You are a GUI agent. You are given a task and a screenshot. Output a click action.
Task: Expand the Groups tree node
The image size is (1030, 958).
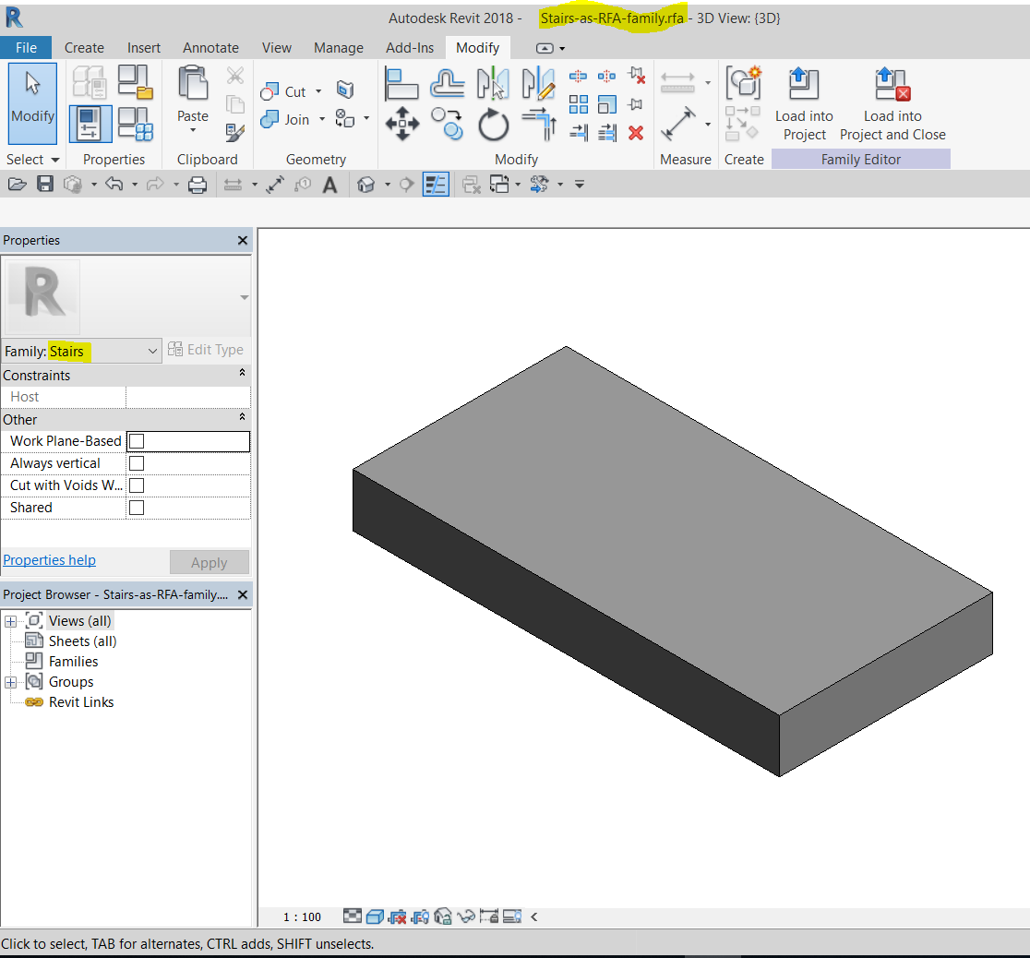(x=10, y=682)
